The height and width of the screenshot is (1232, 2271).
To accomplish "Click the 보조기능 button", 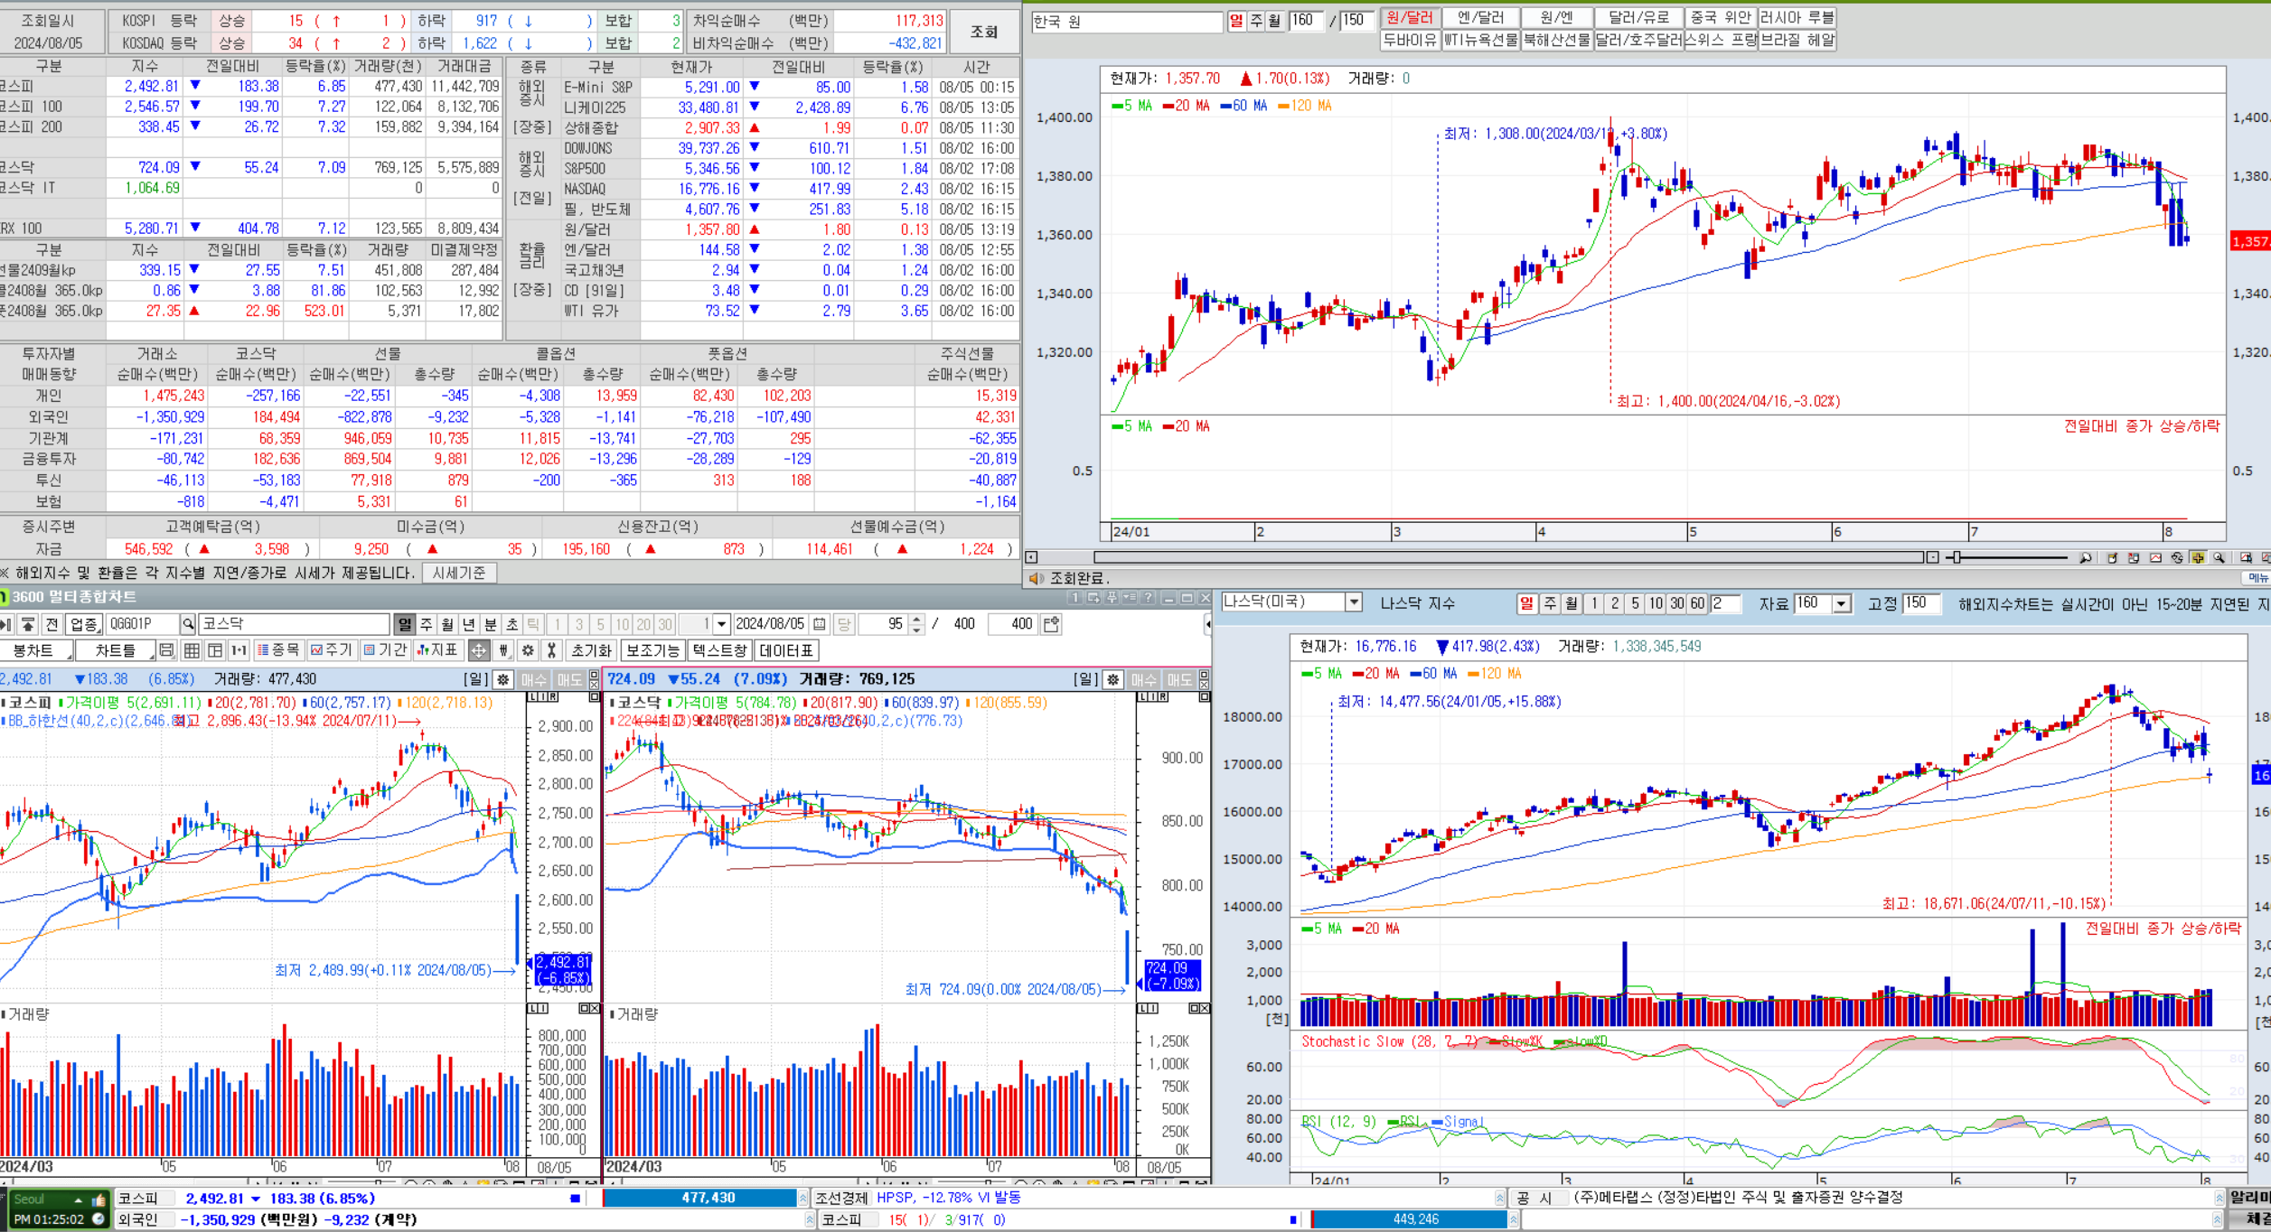I will pyautogui.click(x=652, y=650).
